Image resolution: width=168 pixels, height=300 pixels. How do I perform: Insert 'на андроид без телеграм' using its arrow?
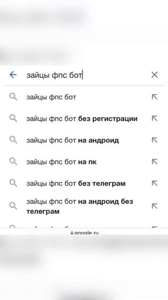pos(154,206)
